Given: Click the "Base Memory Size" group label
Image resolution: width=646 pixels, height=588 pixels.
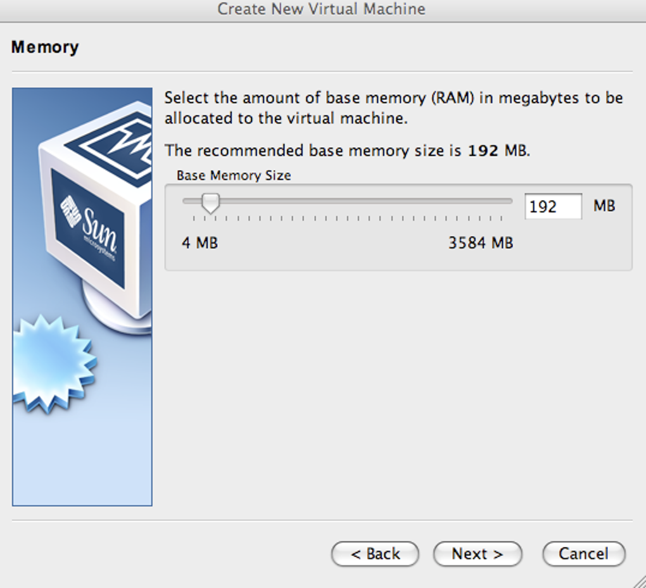Looking at the screenshot, I should click(x=234, y=176).
